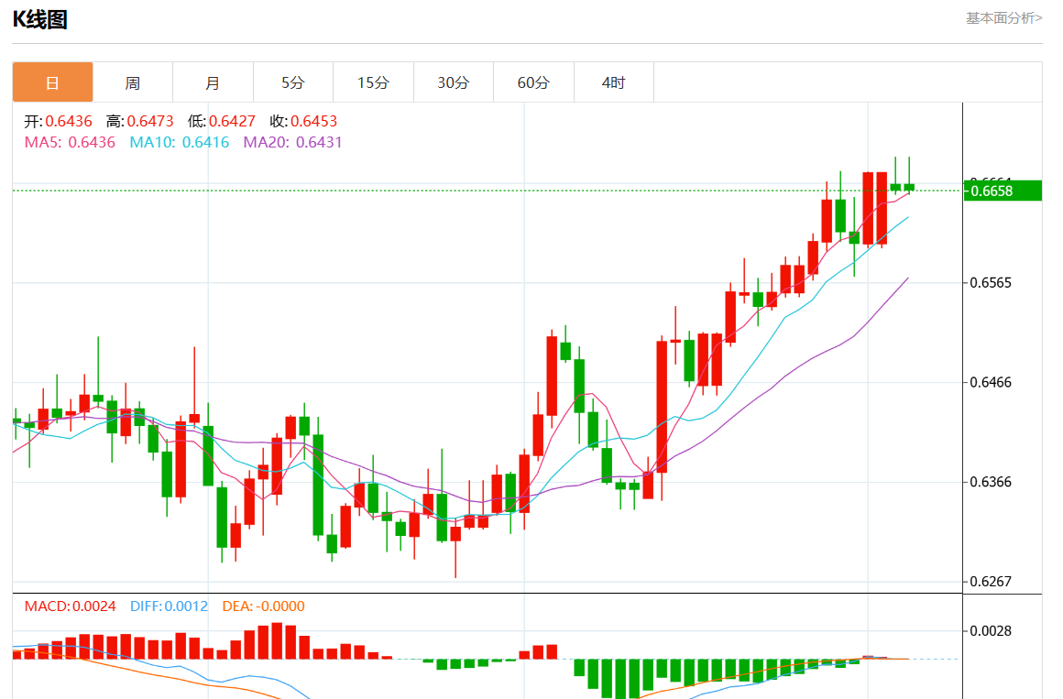Viewport: 1063px width, 699px height.
Task: Click the 低:0.6427 low price value
Action: (x=222, y=121)
